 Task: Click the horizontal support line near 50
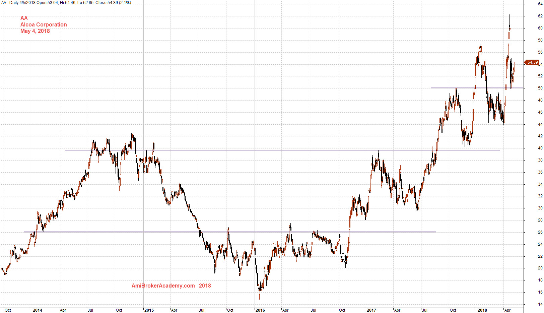click(477, 88)
